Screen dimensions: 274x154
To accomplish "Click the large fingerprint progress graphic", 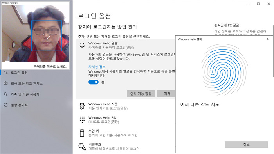I will [x=225, y=70].
